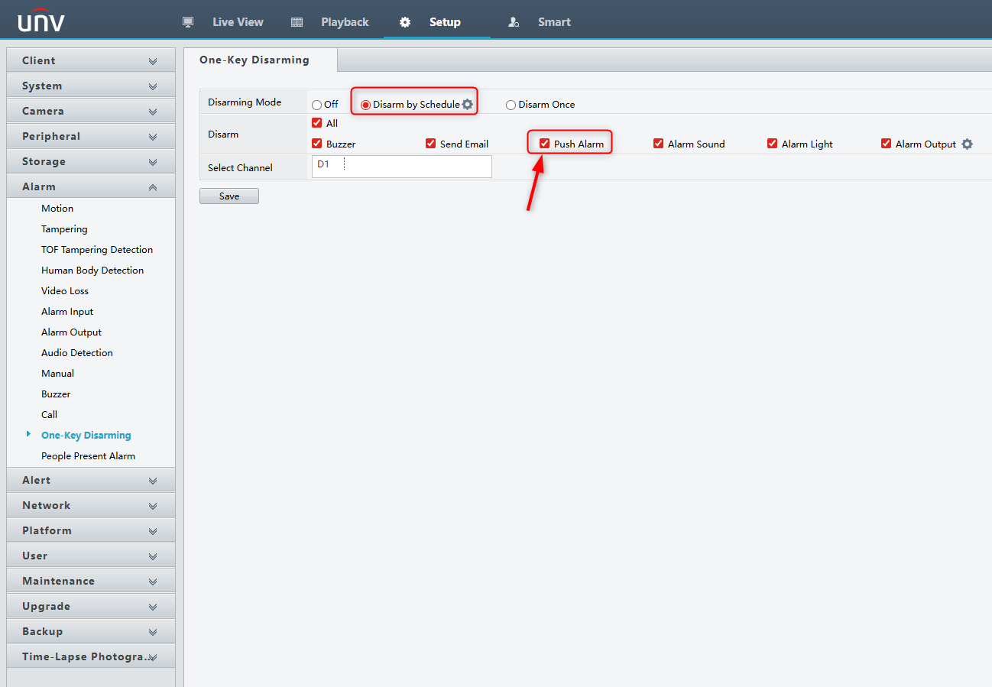This screenshot has width=992, height=687.
Task: Open the Manual alarm settings
Action: 58,374
